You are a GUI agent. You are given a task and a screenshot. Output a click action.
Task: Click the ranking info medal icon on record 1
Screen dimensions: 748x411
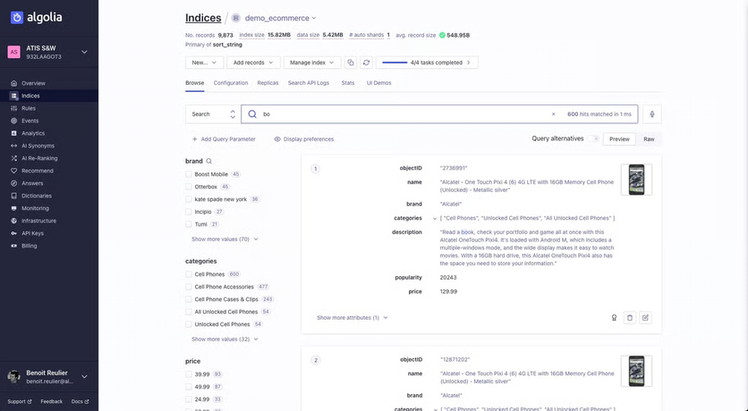[614, 318]
